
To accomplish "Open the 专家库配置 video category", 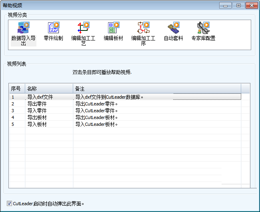I will pyautogui.click(x=203, y=28).
